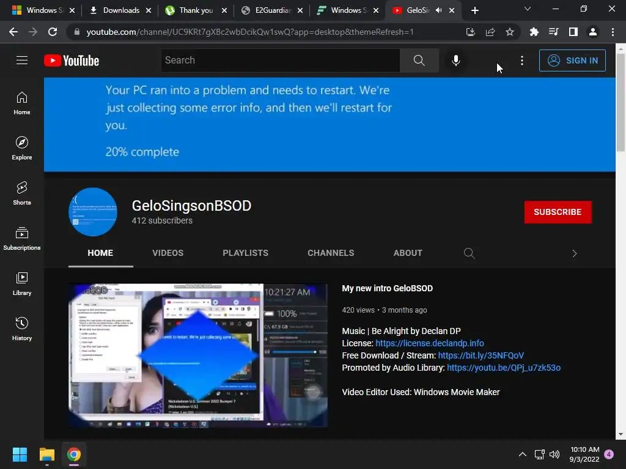Viewport: 626px width, 469px height.
Task: Mute the GeloSin tab audio icon
Action: 438,10
